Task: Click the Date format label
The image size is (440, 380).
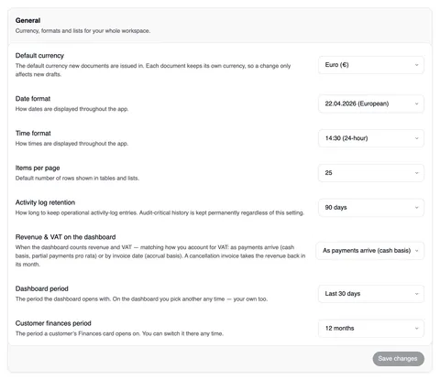Action: (33, 99)
